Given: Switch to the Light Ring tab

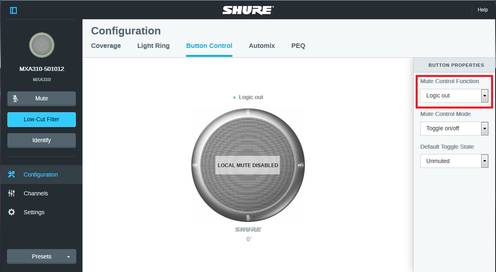Looking at the screenshot, I should tap(153, 46).
